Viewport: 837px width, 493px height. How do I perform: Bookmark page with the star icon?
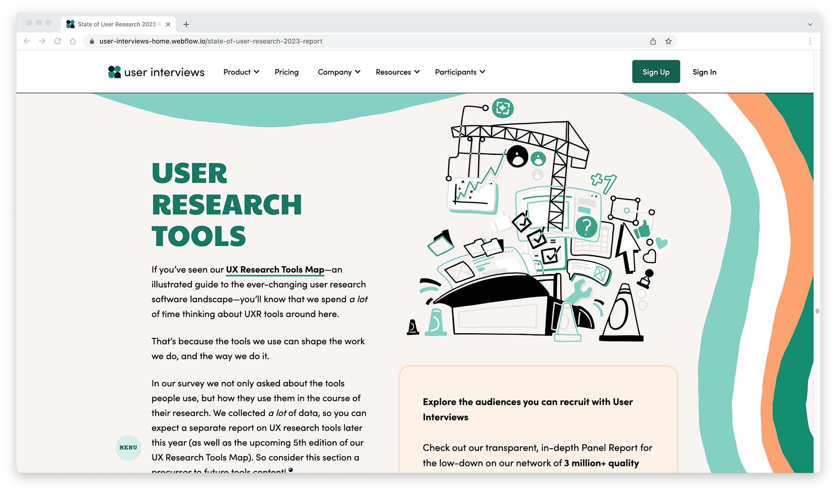point(668,41)
